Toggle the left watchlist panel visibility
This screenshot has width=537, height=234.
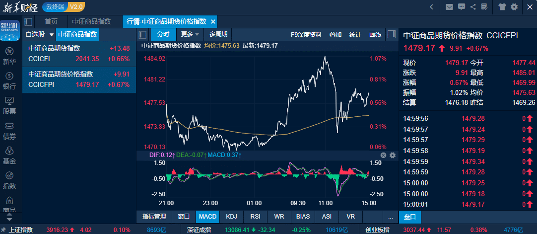pyautogui.click(x=142, y=34)
